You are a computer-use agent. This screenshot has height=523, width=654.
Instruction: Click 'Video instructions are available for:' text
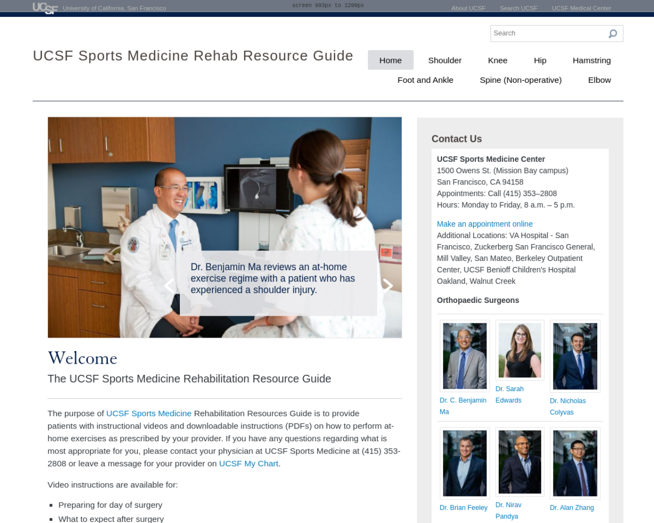click(112, 485)
